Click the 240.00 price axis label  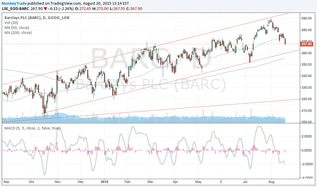[307, 76]
